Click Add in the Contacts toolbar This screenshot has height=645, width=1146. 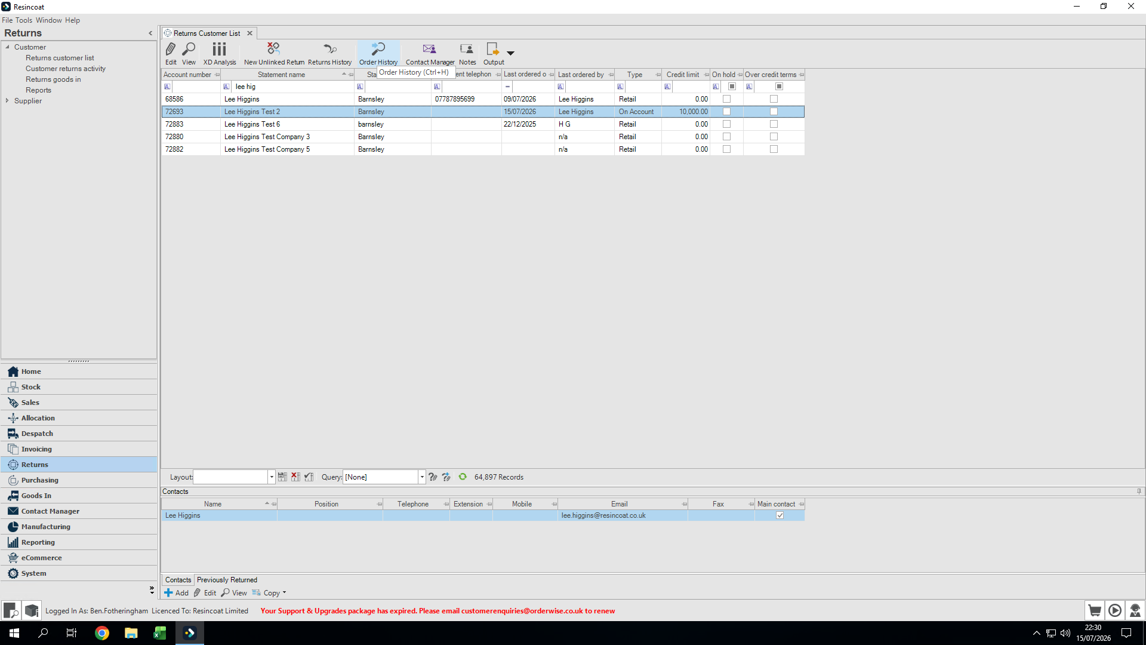pos(177,593)
